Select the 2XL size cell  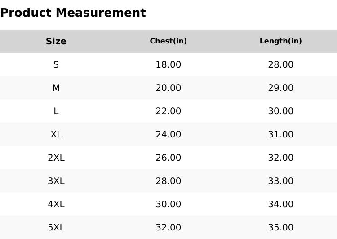[56, 158]
